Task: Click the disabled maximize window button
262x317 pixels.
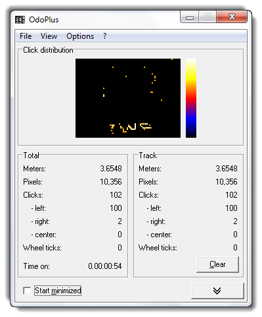Action: pyautogui.click(x=207, y=17)
